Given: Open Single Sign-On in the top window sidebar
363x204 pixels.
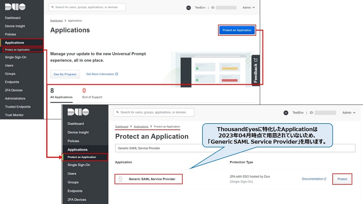Looking at the screenshot, I should pyautogui.click(x=15, y=57).
